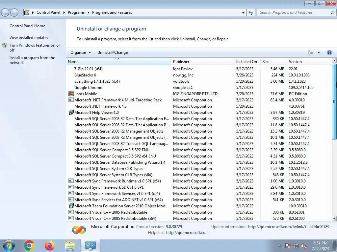Expand the arrow after Programs breadcrumb
This screenshot has width=337, height=252.
click(x=88, y=12)
